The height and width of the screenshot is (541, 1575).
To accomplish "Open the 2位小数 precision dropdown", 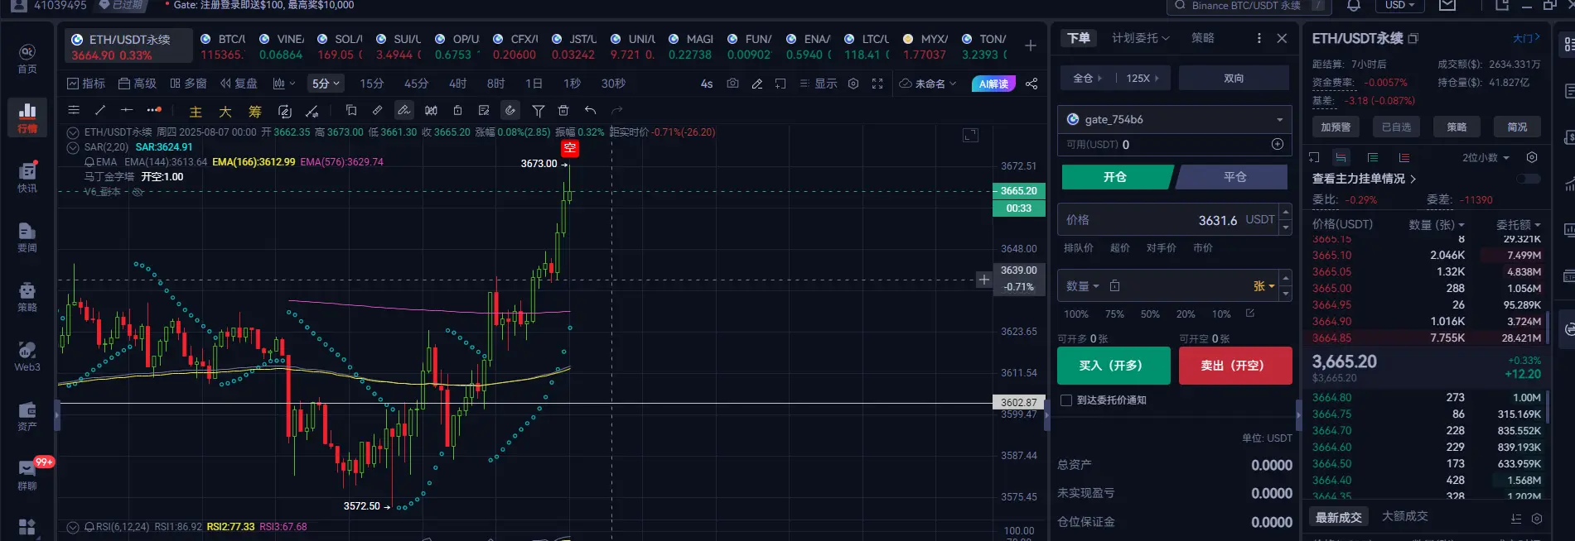I will pos(1486,157).
